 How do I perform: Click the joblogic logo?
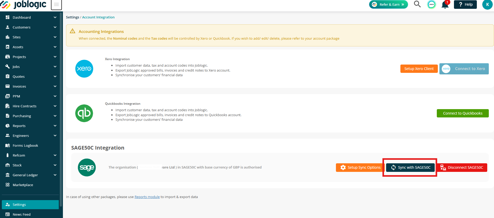click(x=23, y=4)
